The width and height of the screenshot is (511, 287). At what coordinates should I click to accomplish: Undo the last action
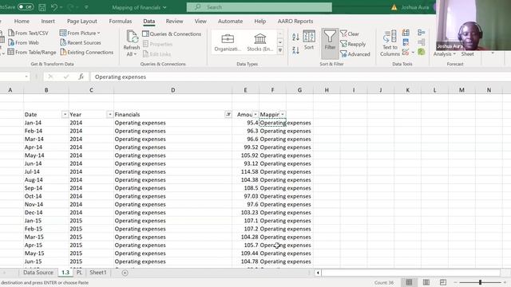54,7
